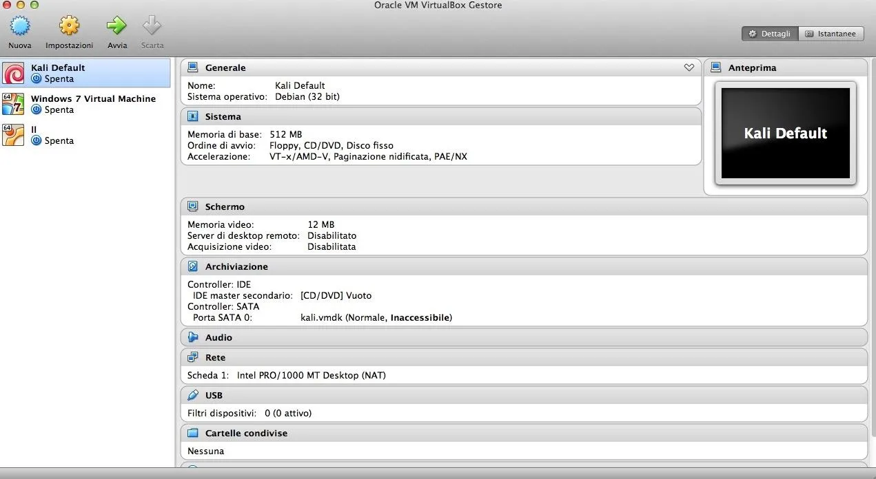This screenshot has height=479, width=876.
Task: Click 'Controller: IDE' label
Action: pyautogui.click(x=219, y=284)
